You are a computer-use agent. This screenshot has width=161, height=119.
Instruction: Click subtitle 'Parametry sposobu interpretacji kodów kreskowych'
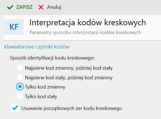pyautogui.click(x=85, y=33)
